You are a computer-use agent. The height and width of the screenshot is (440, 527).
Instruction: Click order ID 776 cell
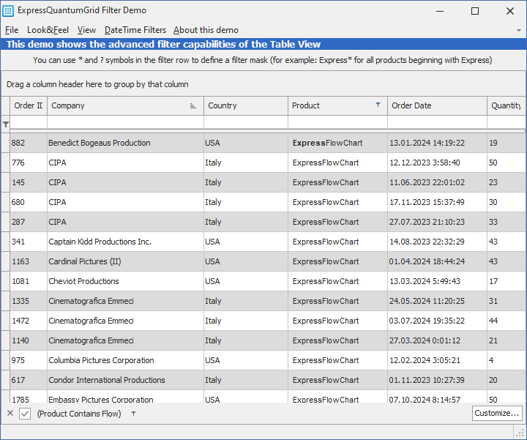click(x=29, y=163)
